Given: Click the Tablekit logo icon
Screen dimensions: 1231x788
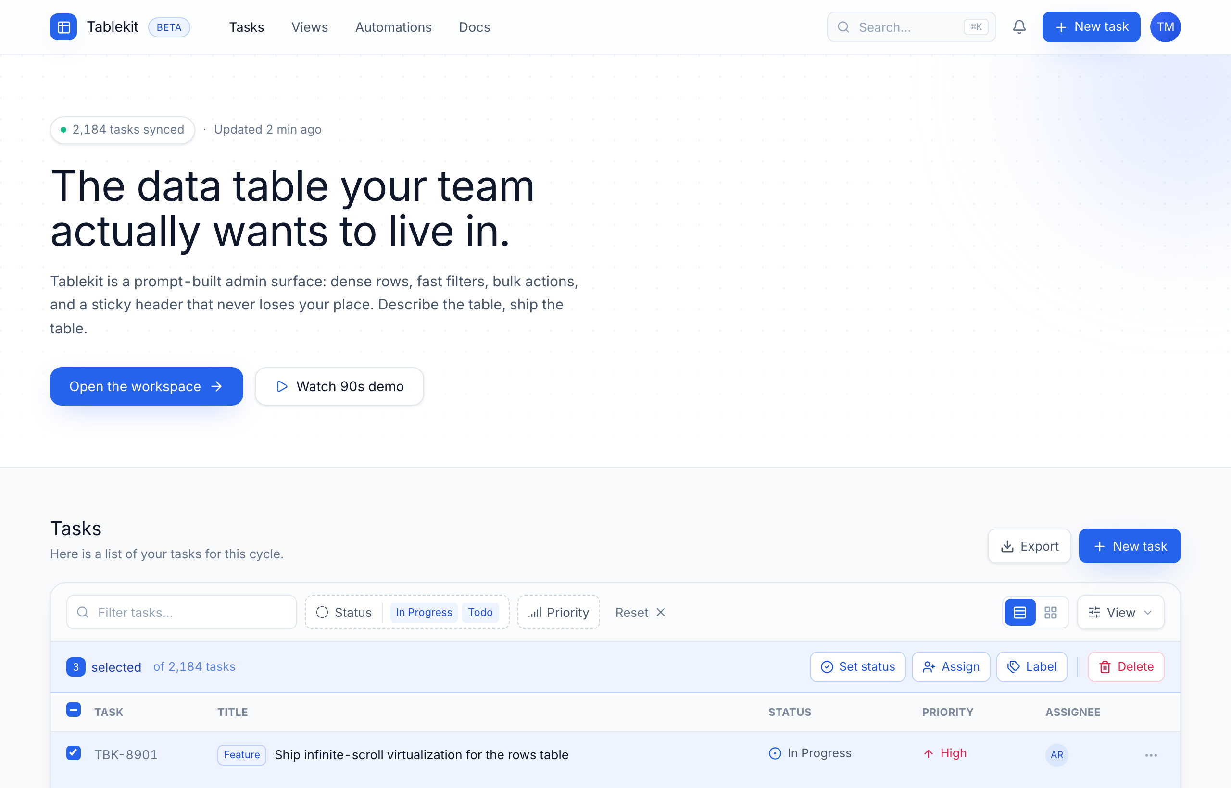Looking at the screenshot, I should coord(63,27).
